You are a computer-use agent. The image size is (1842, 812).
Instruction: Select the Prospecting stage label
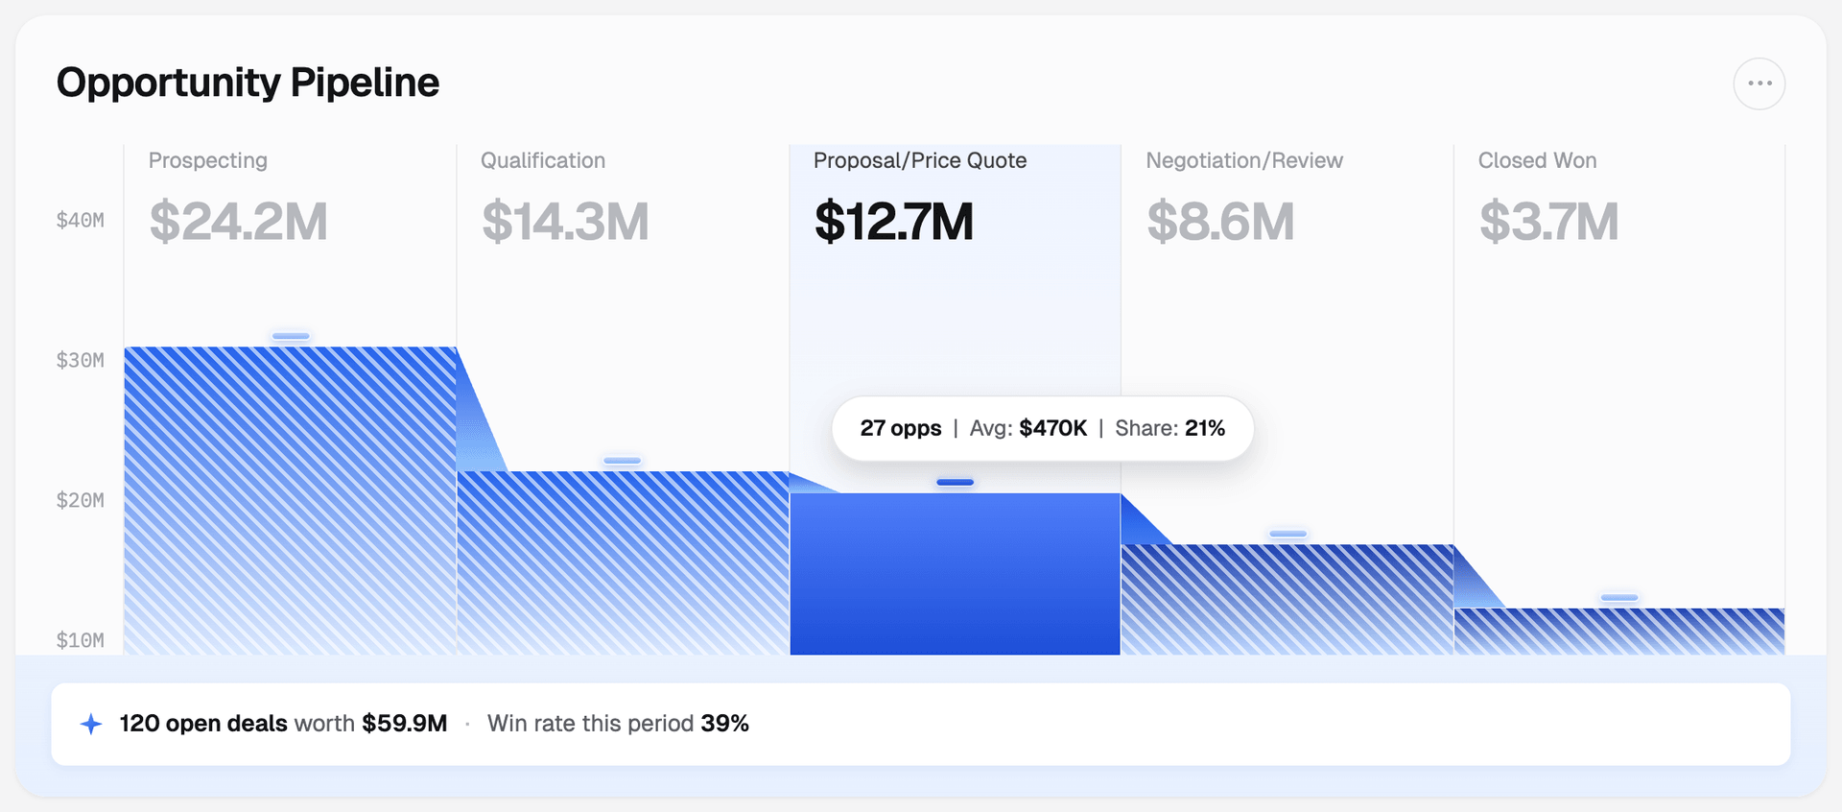[x=208, y=160]
